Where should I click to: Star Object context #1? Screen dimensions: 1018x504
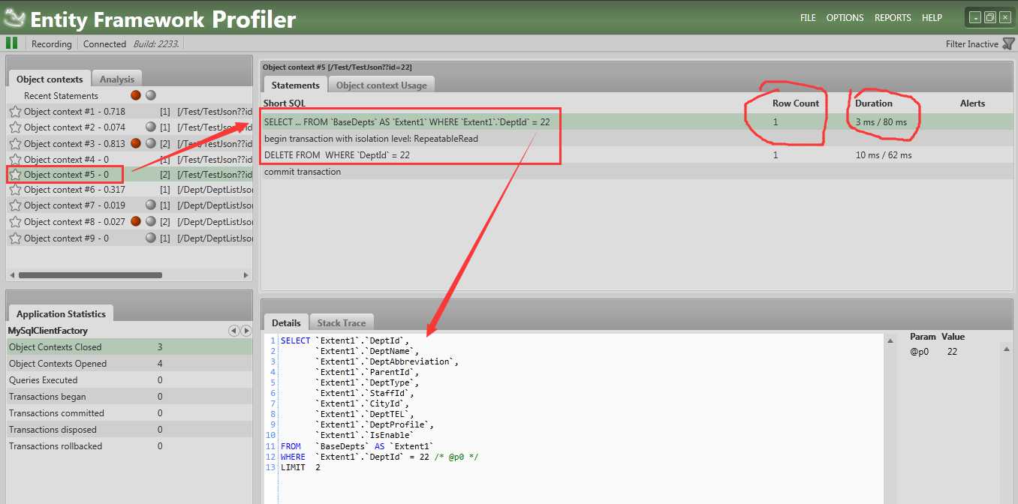point(15,111)
